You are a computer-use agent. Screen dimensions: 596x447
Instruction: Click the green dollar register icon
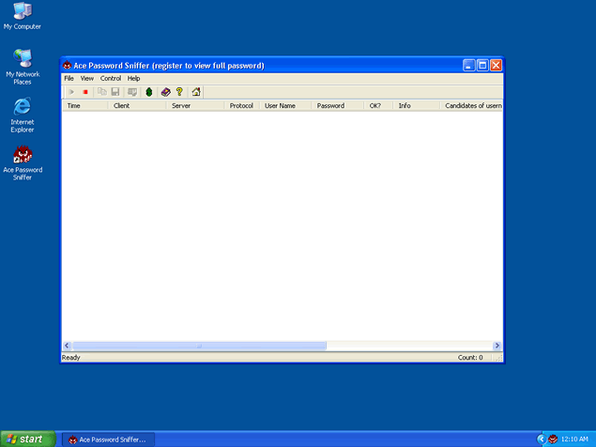point(148,92)
